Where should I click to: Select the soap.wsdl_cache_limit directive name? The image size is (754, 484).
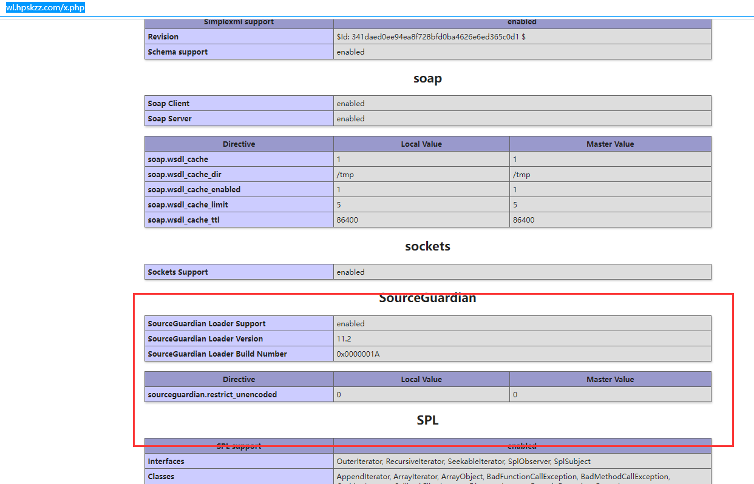click(x=188, y=205)
